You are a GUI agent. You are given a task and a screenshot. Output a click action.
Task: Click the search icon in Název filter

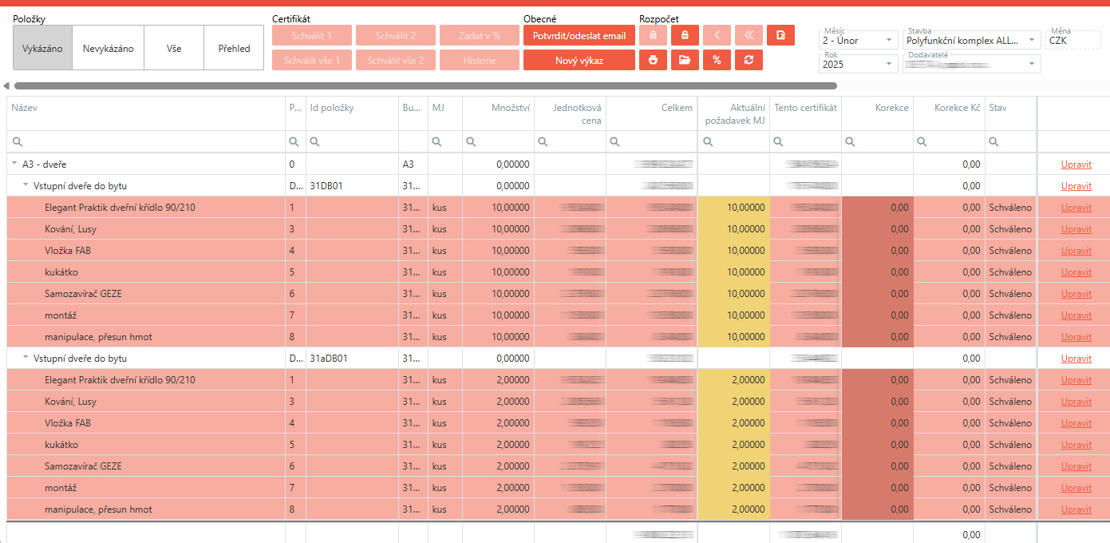pyautogui.click(x=18, y=141)
